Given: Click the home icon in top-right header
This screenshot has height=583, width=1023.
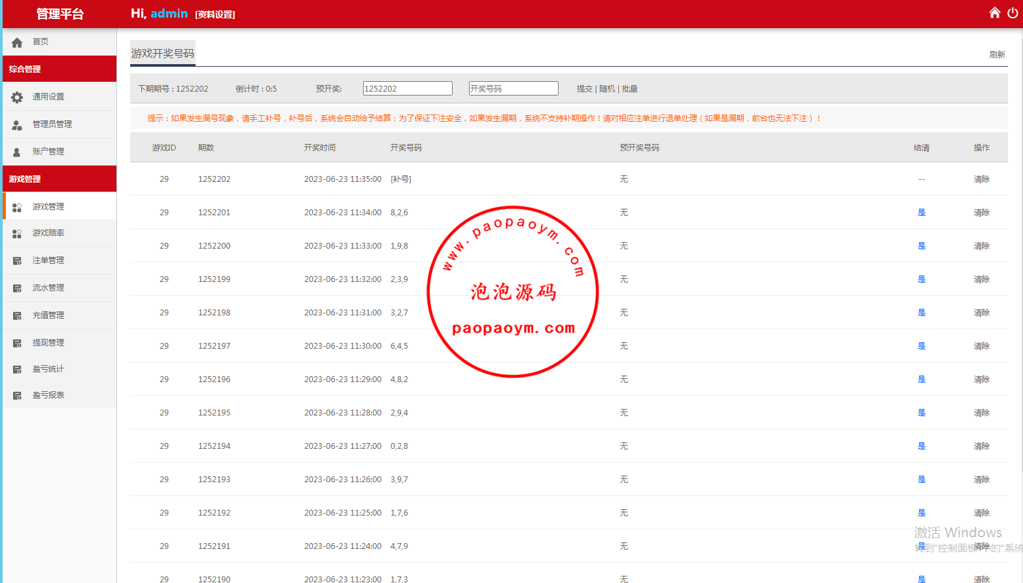Looking at the screenshot, I should click(x=994, y=12).
